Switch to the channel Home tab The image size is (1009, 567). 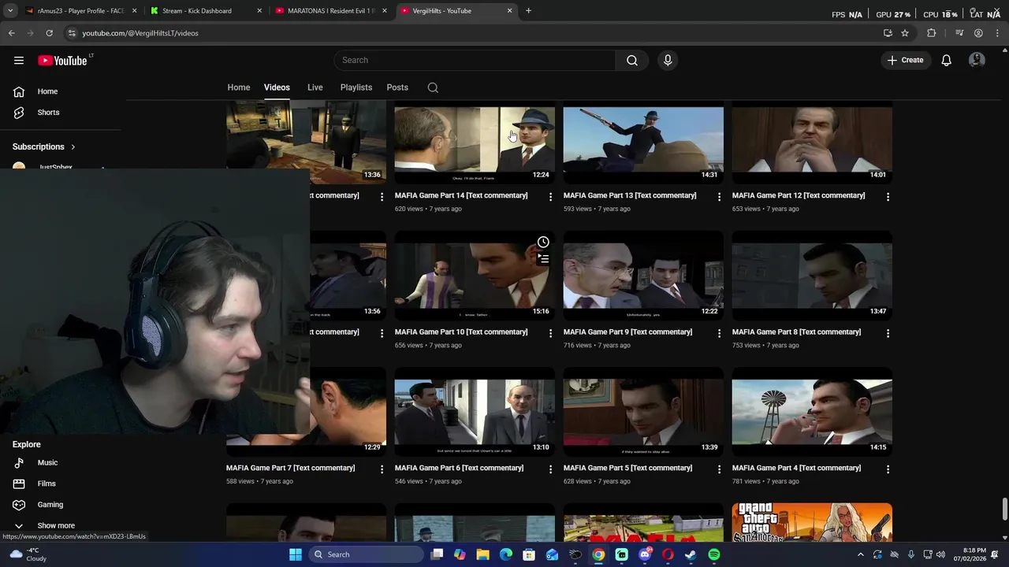[x=239, y=87]
